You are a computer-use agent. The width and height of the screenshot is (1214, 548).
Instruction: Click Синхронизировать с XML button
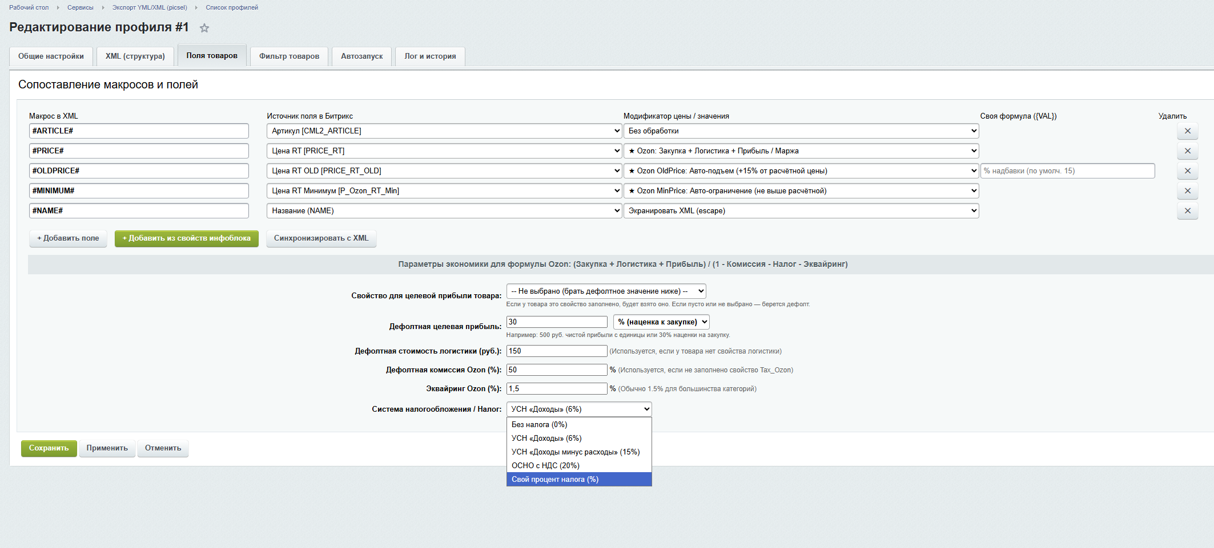[321, 238]
